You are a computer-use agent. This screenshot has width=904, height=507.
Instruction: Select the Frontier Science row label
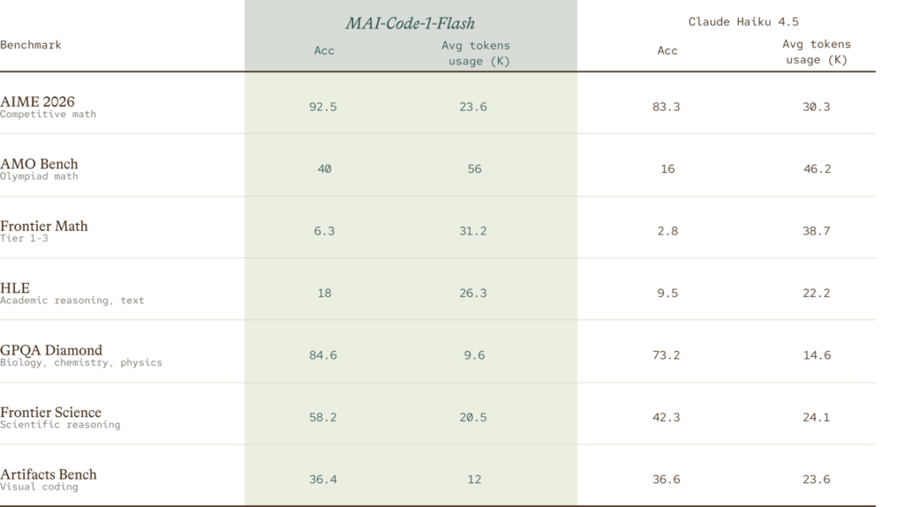[60, 418]
